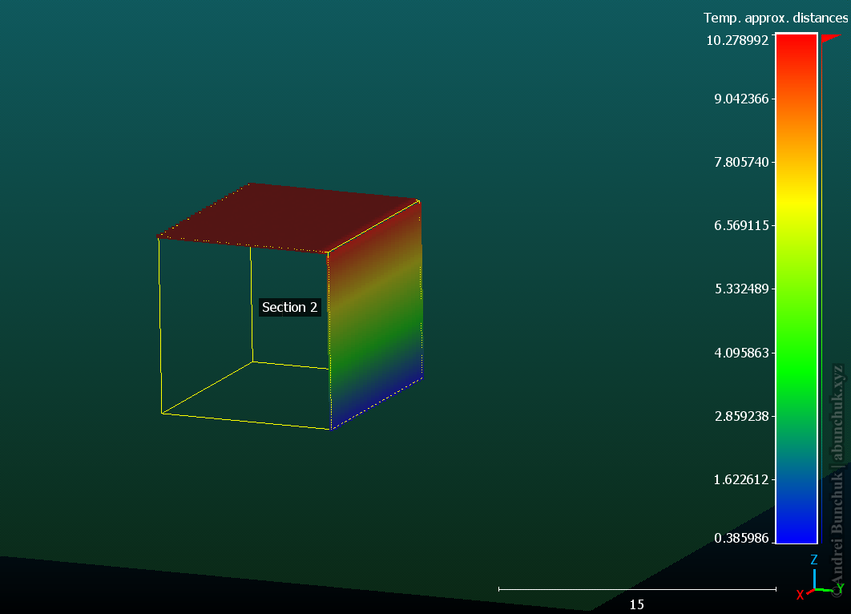This screenshot has height=614, width=851.
Task: Click the XYZ axis trihedron origin
Action: click(814, 590)
